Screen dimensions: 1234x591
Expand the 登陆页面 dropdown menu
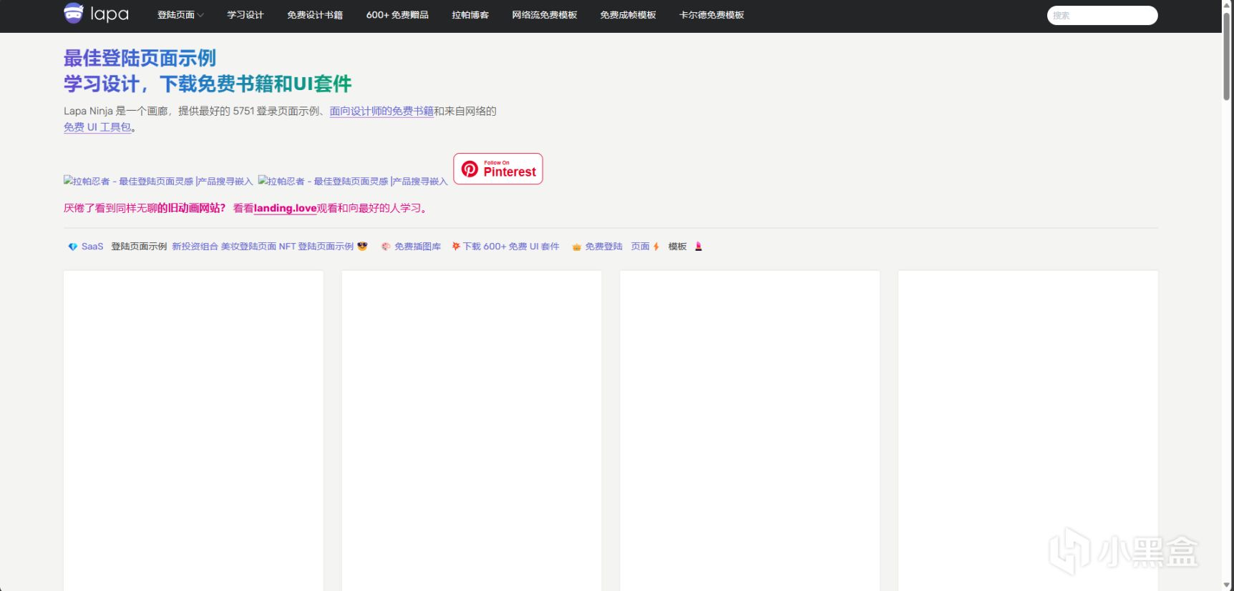[x=180, y=15]
